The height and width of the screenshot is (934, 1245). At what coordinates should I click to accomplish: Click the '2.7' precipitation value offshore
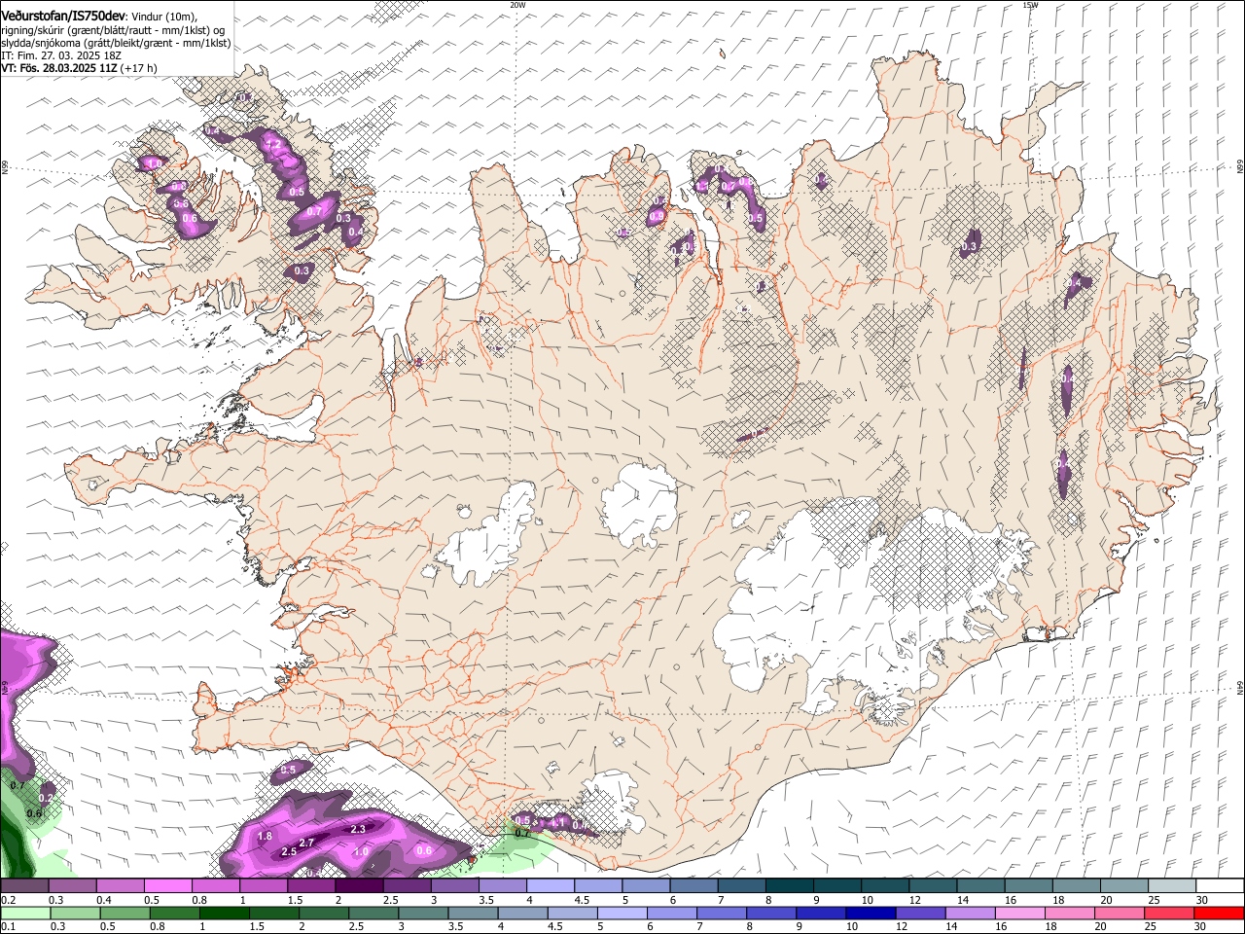(x=306, y=843)
